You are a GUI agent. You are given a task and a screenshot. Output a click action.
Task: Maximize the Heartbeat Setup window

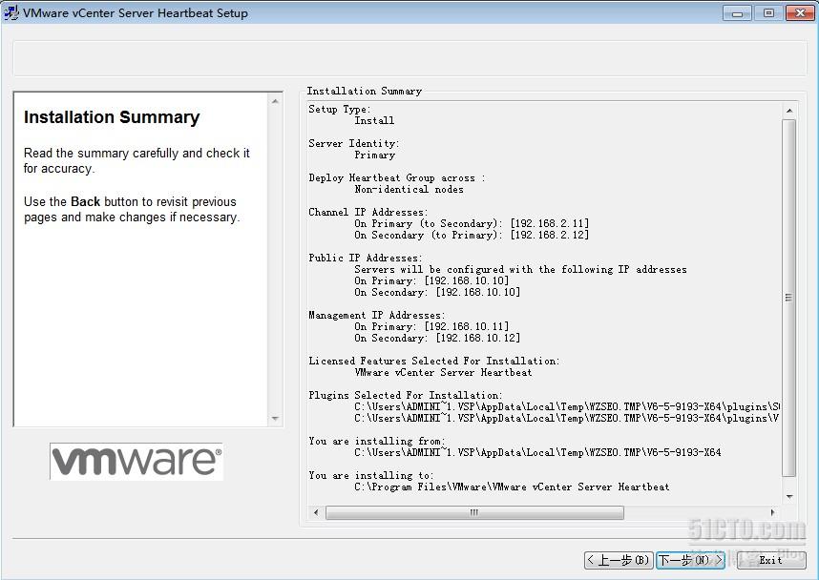click(x=768, y=13)
